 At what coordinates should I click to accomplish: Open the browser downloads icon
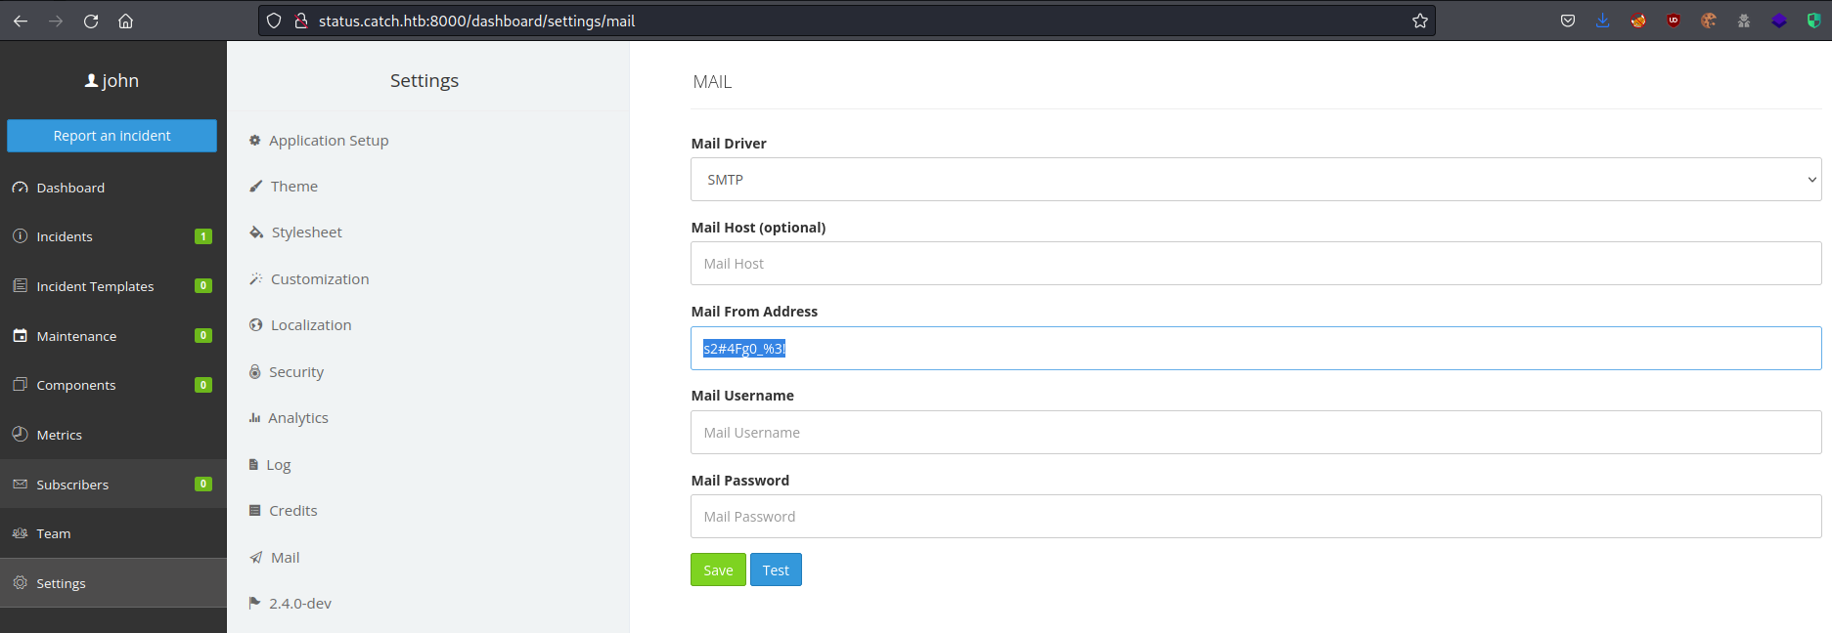(1603, 21)
